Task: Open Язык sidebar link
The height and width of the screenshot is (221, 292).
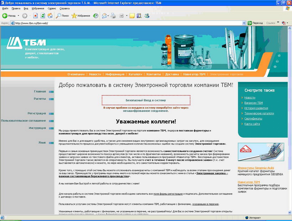Action: click(x=42, y=143)
